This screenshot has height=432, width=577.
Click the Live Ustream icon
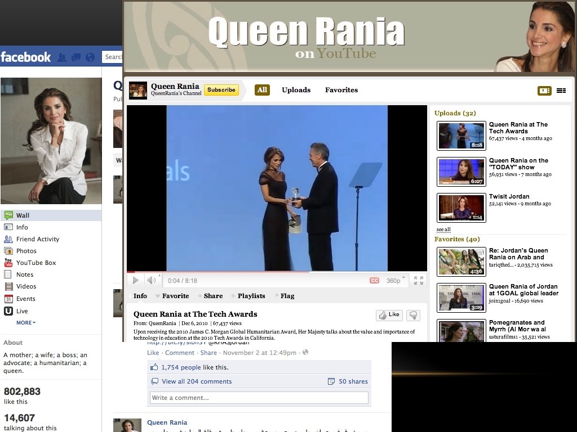point(8,311)
